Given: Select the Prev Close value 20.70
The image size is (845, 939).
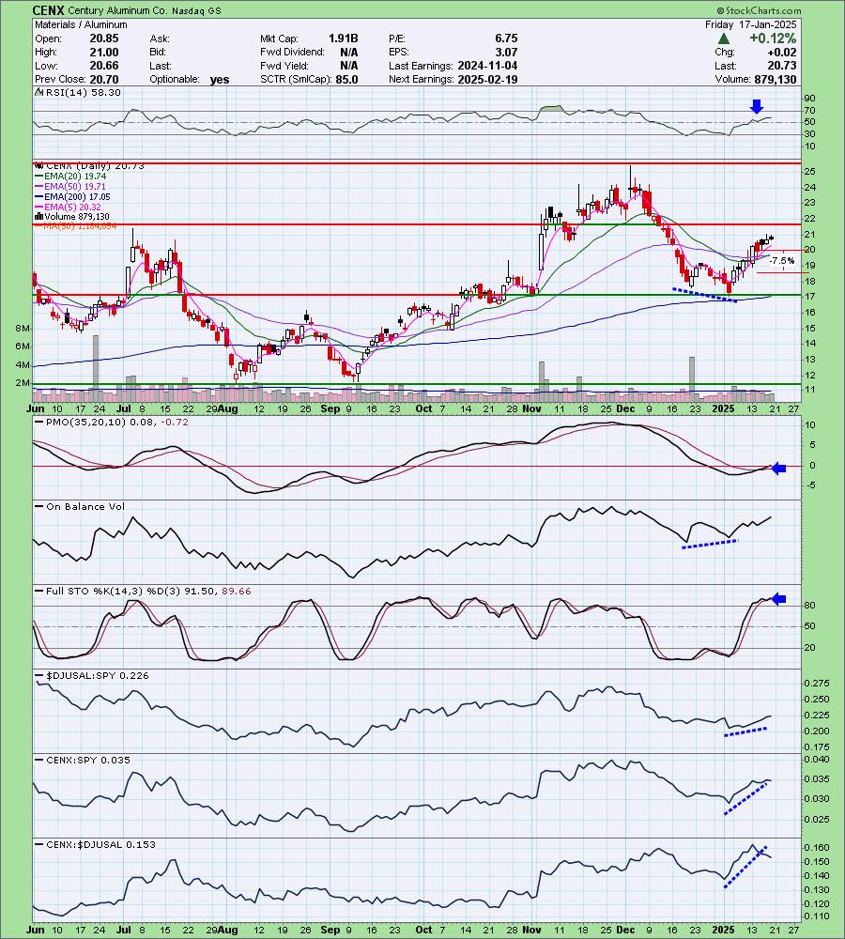Looking at the screenshot, I should tap(104, 80).
